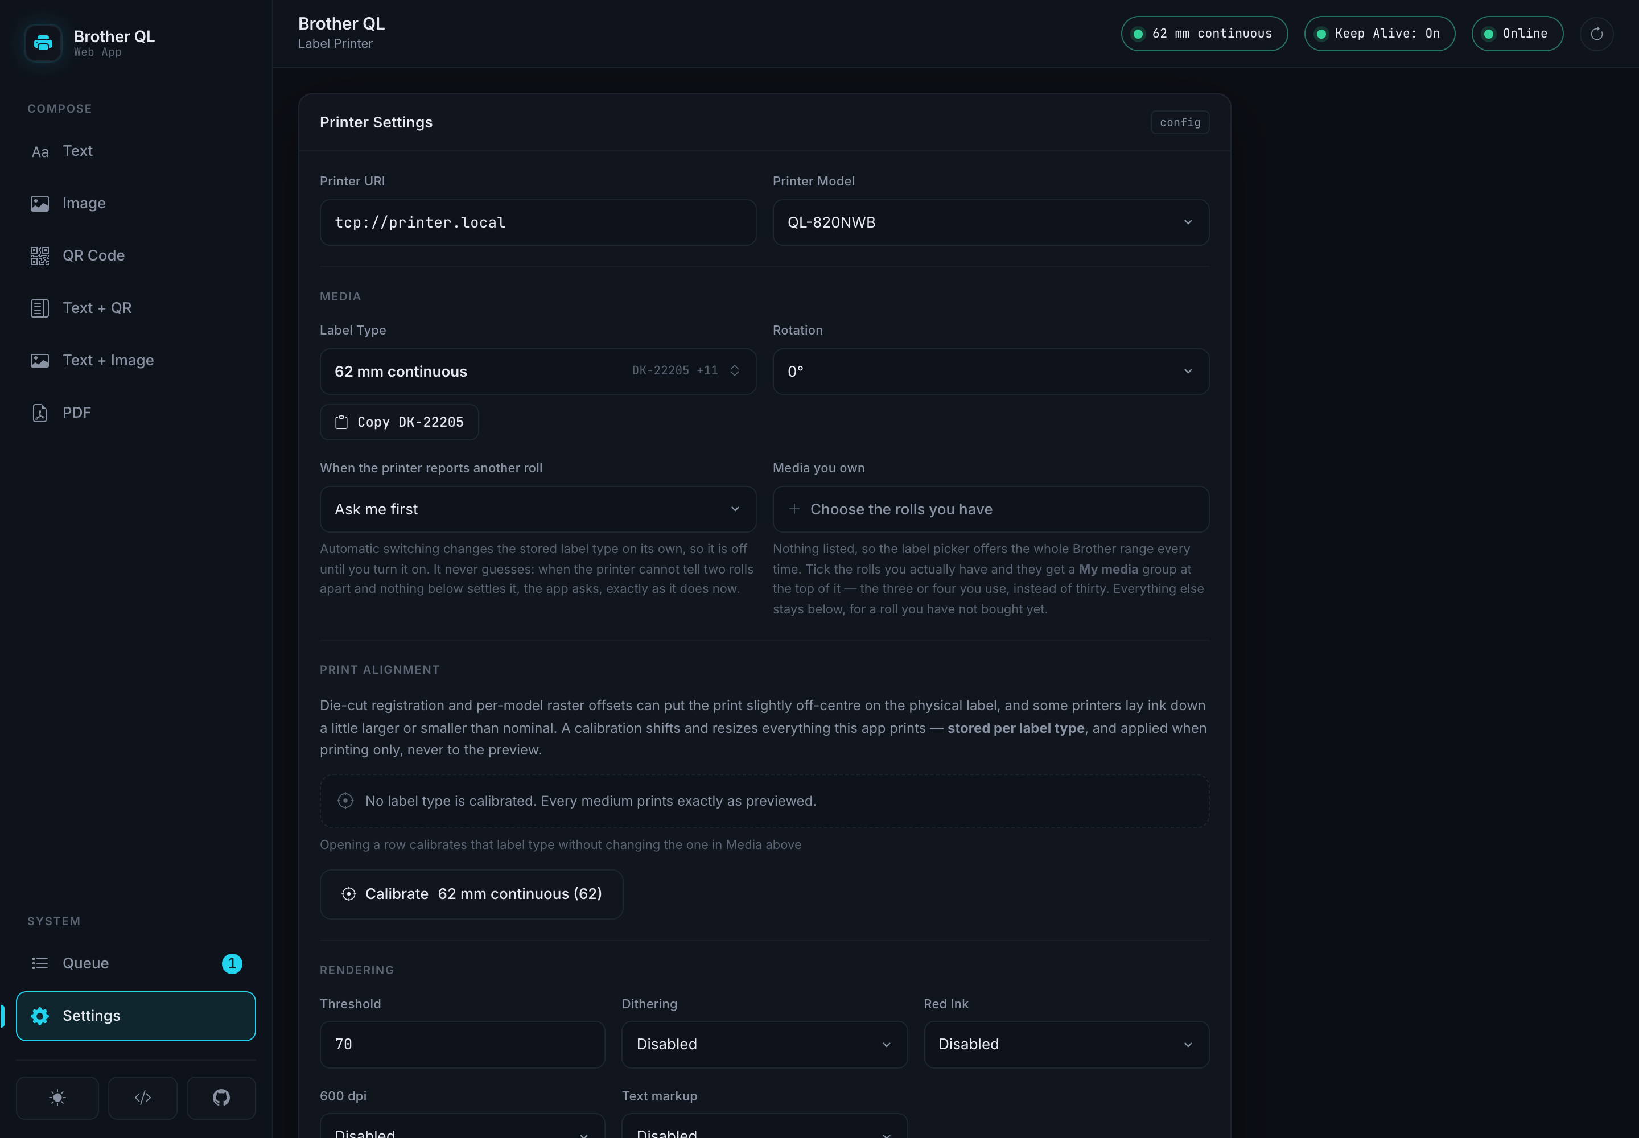Expand the Printer Model QL-820NWB dropdown
The height and width of the screenshot is (1138, 1639).
point(991,222)
